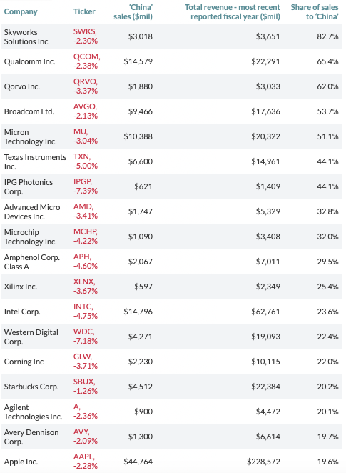Open the MU ticker for Micron
Screen dimensions: 346x473
tap(80, 131)
